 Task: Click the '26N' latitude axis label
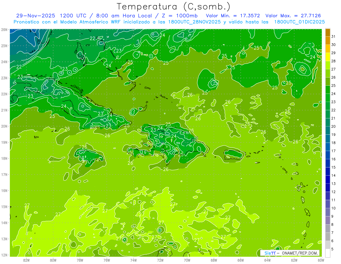click(4, 30)
